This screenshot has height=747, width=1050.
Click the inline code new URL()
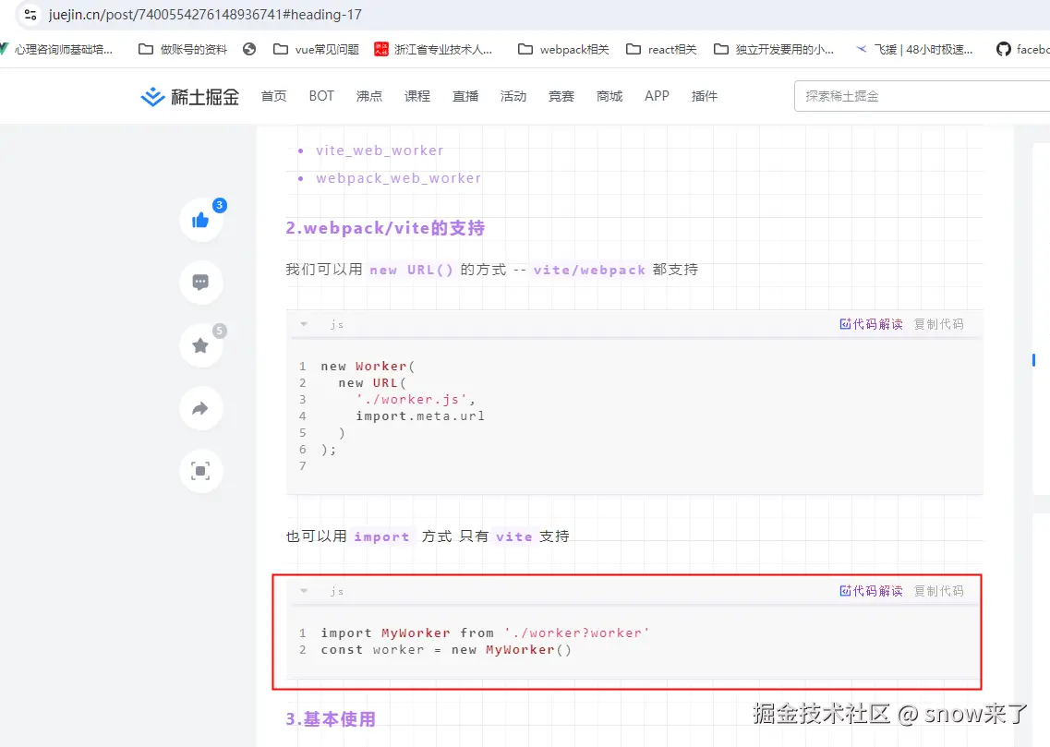pos(411,270)
